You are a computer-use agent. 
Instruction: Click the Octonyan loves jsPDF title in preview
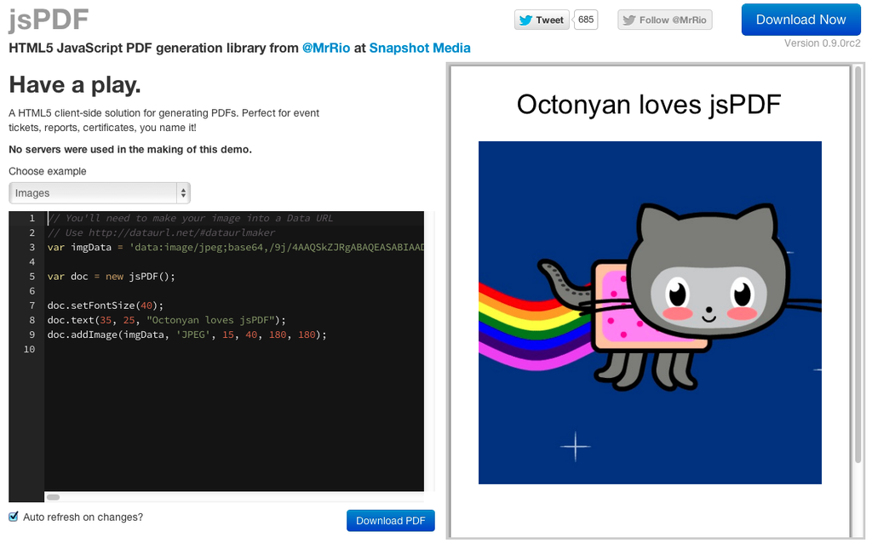pyautogui.click(x=649, y=104)
